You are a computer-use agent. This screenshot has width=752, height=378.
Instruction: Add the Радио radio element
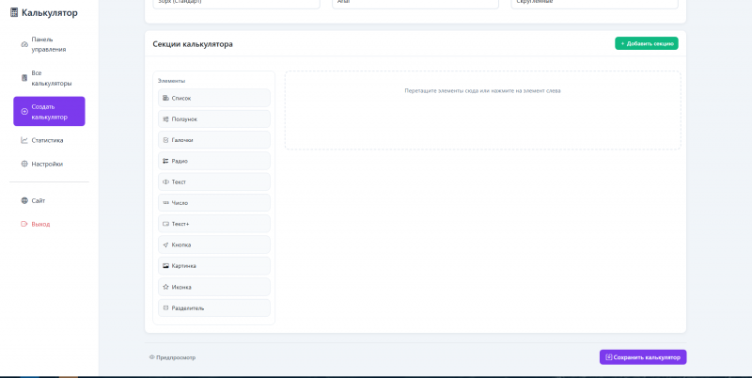click(x=214, y=161)
